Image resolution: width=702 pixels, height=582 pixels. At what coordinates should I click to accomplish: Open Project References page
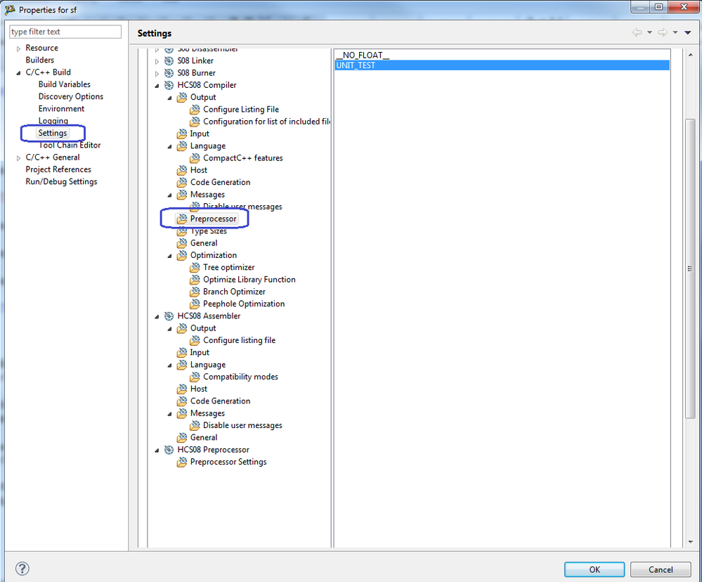tap(58, 169)
